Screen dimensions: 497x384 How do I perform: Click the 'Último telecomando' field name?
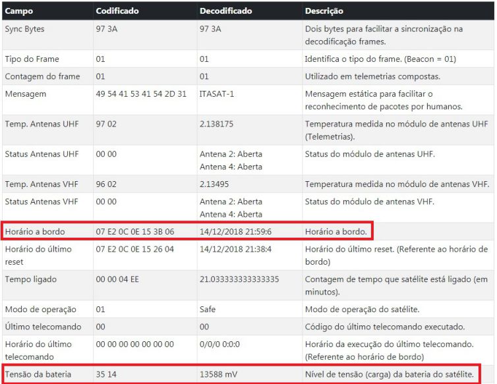(42, 327)
